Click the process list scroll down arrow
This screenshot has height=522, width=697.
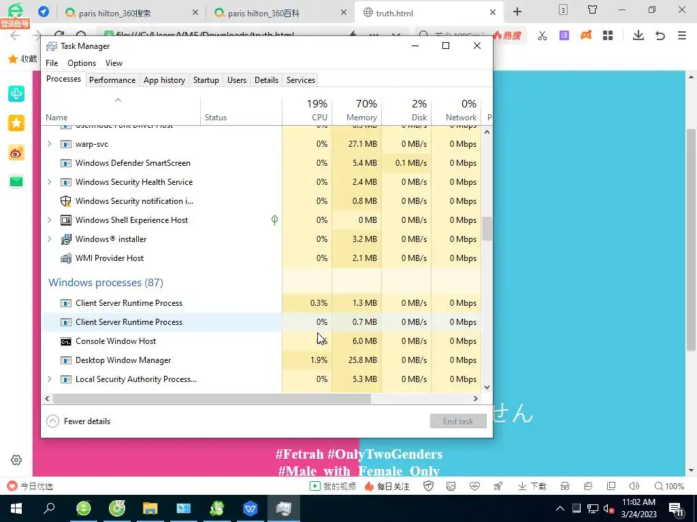tap(487, 387)
